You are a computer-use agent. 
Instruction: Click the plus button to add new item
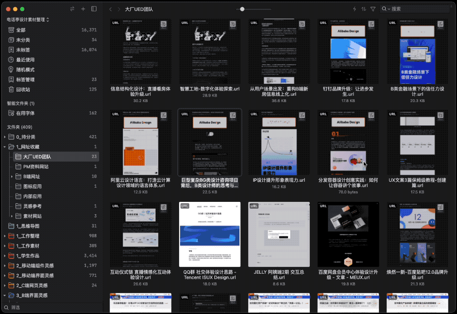coord(83,9)
